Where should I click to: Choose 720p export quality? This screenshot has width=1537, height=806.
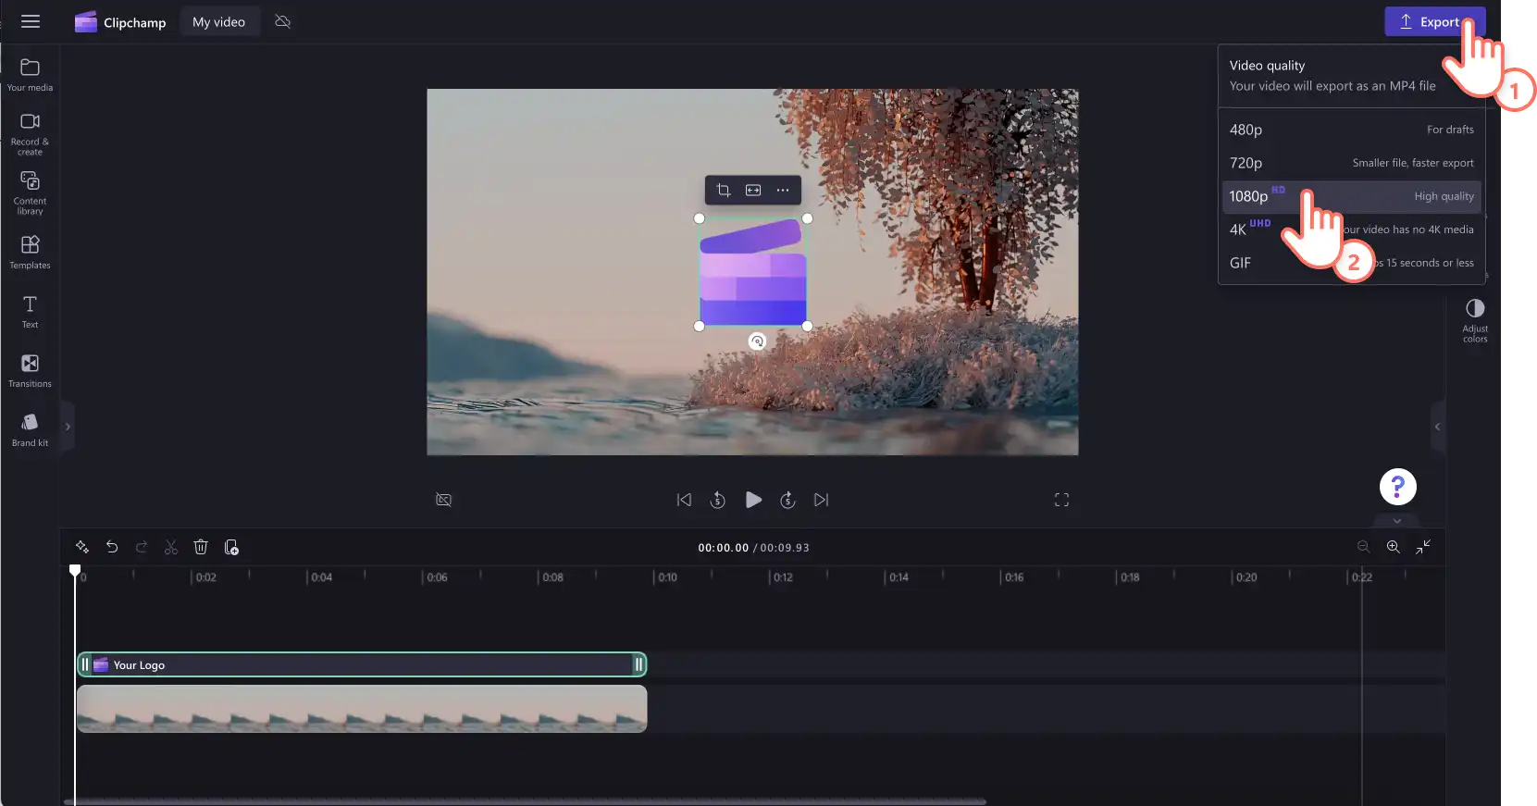1351,163
